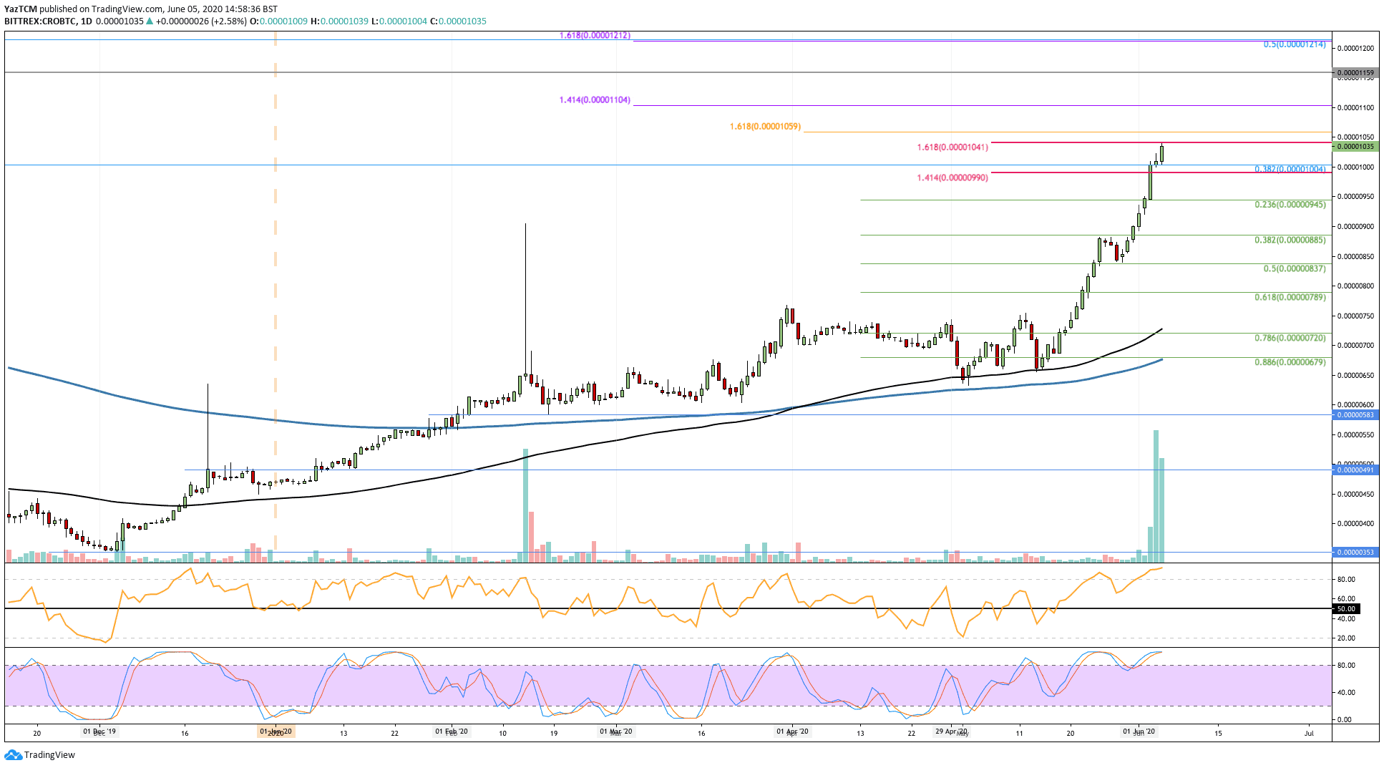Screen dimensions: 1384x768
Task: Click the low value L:0.00001004
Action: tap(399, 21)
